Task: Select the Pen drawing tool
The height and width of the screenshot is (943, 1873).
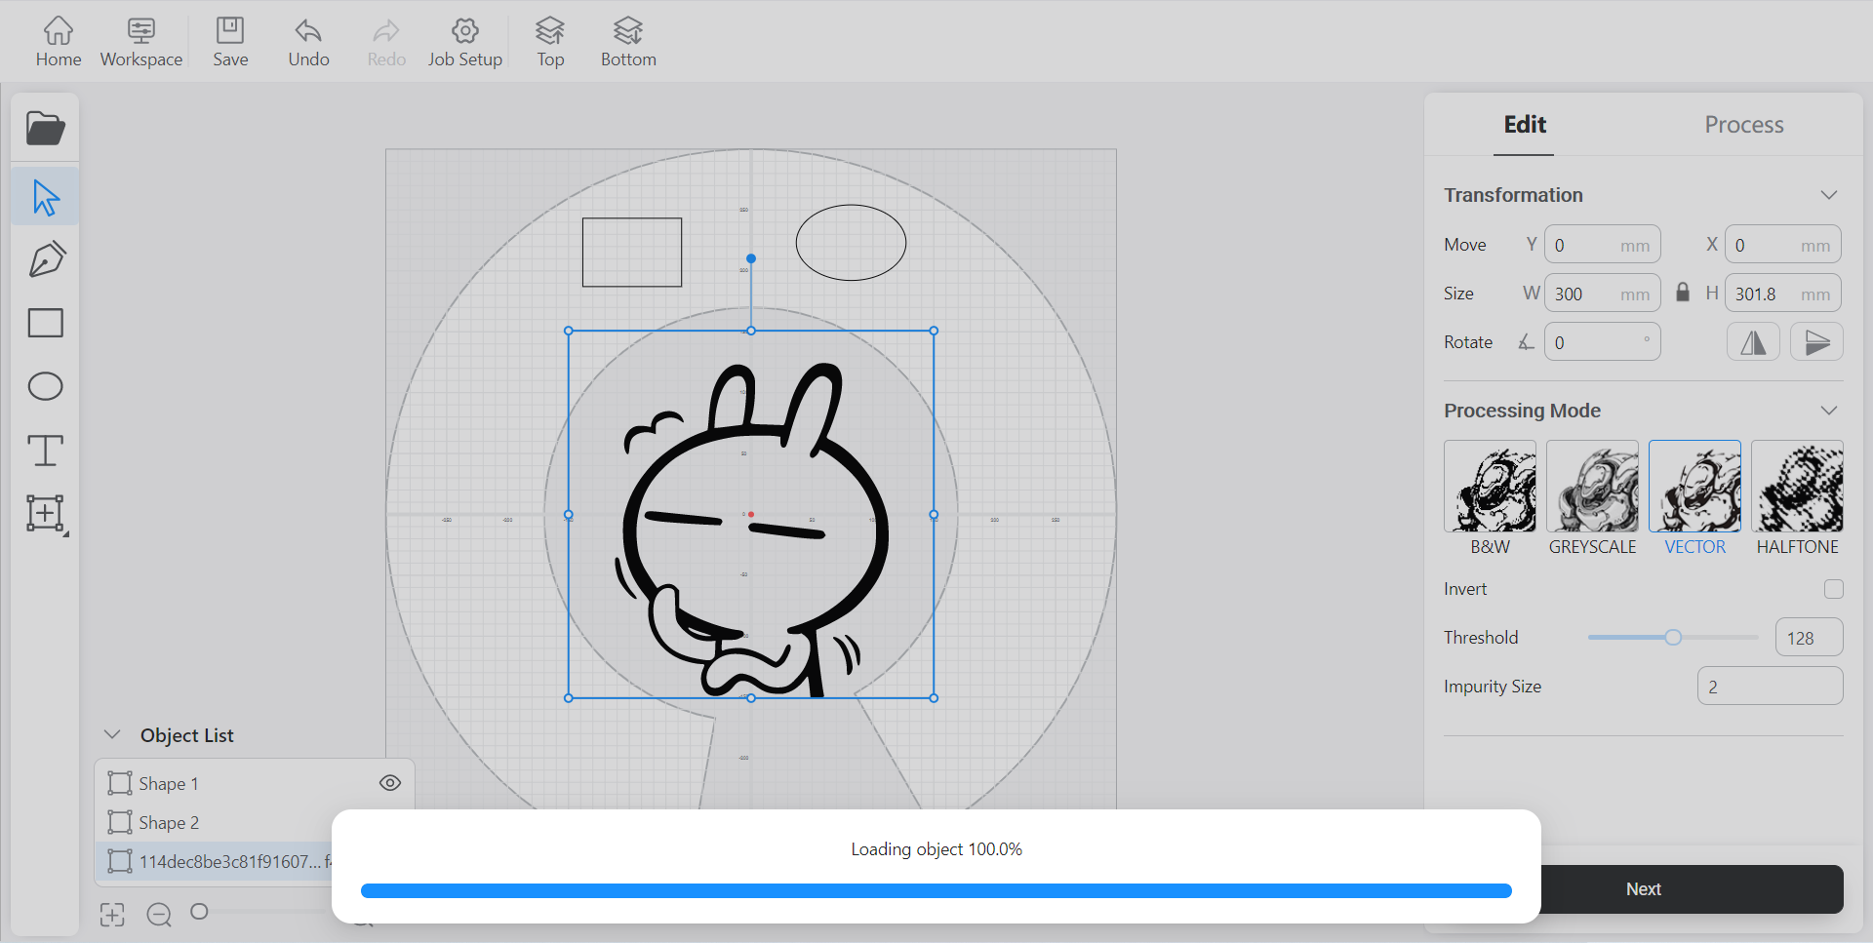Action: 47,259
